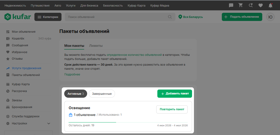This screenshot has width=280, height=135.
Task: Open Для бизнеса in top menu
Action: (89, 5)
